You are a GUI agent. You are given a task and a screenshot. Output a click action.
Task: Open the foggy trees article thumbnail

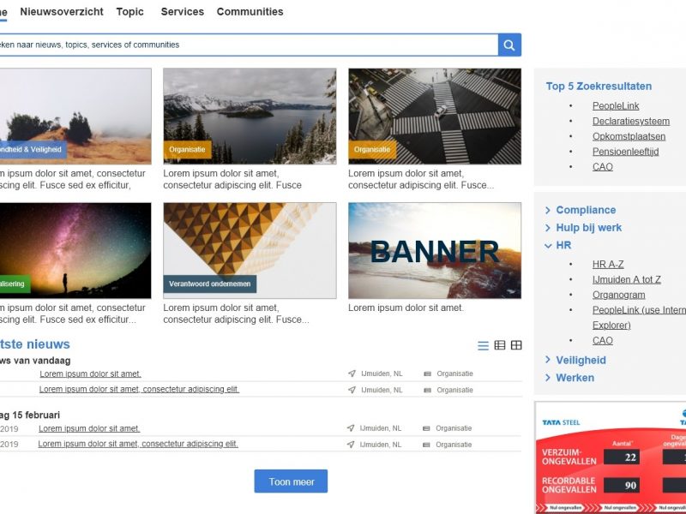(75, 117)
